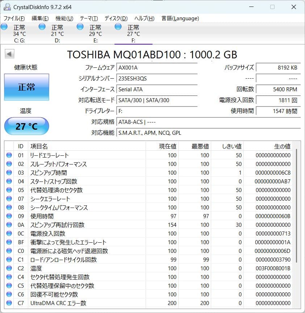
Task: Click blue dot next to 温度 attribute
Action: coord(9,268)
